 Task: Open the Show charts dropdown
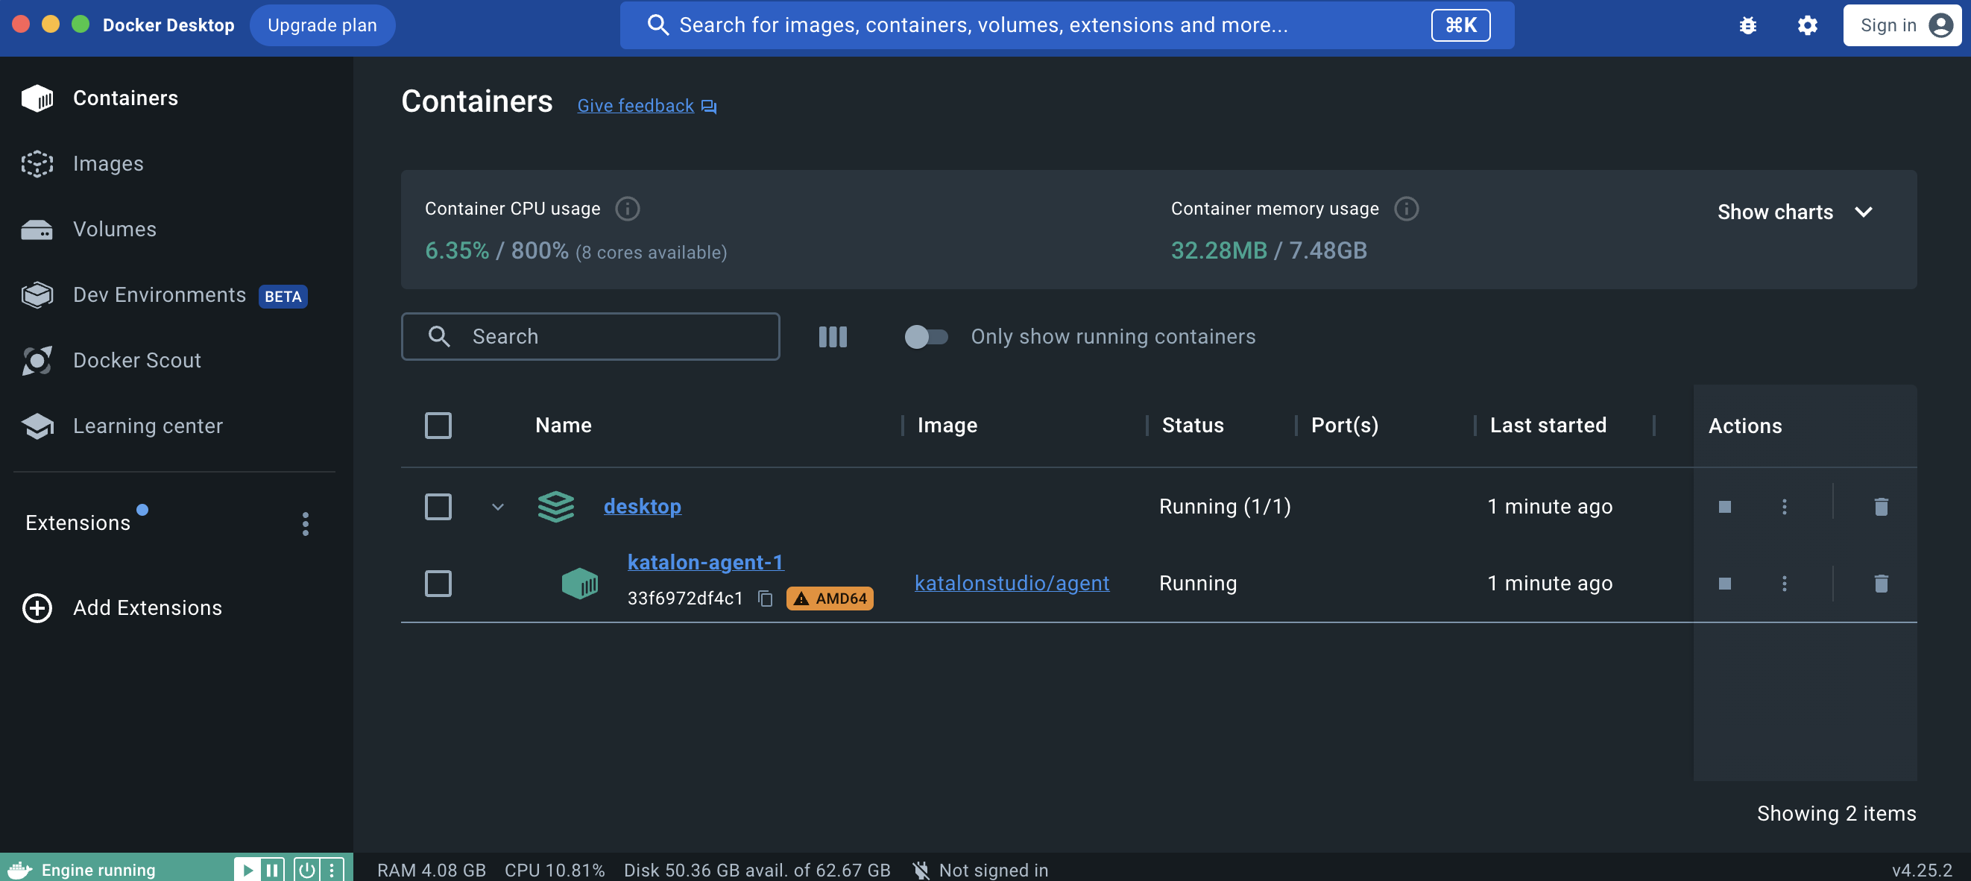[1794, 212]
